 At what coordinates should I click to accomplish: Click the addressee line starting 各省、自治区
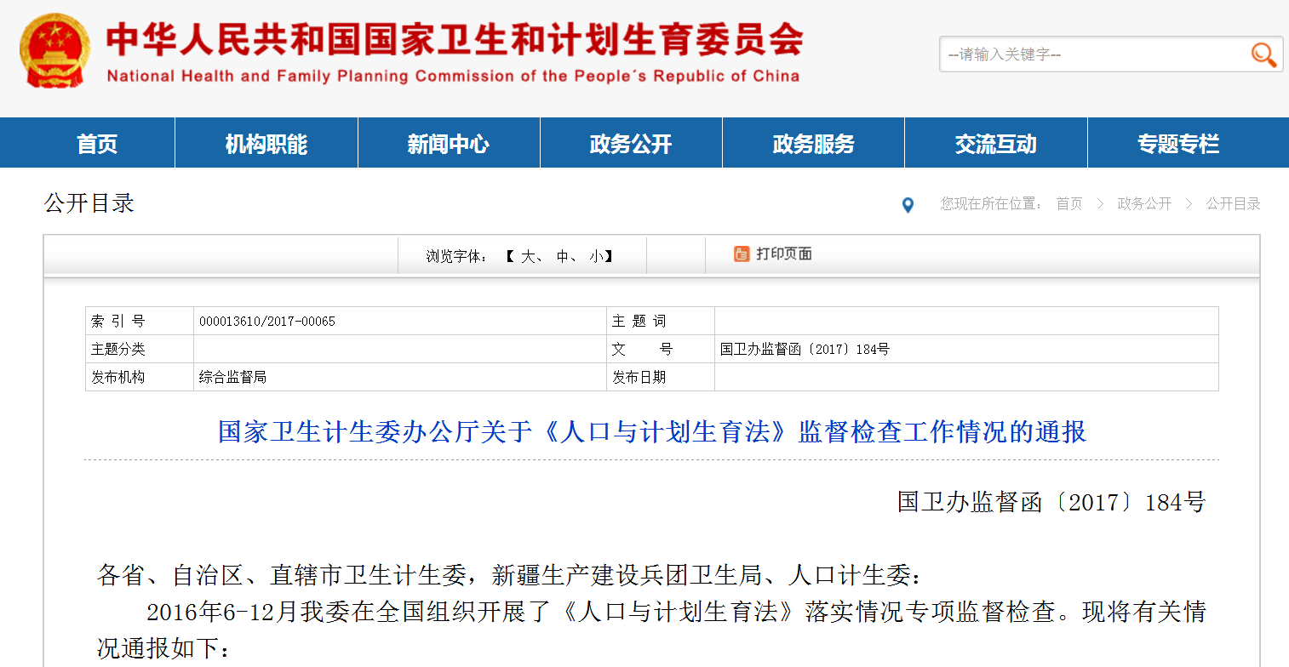tap(509, 575)
